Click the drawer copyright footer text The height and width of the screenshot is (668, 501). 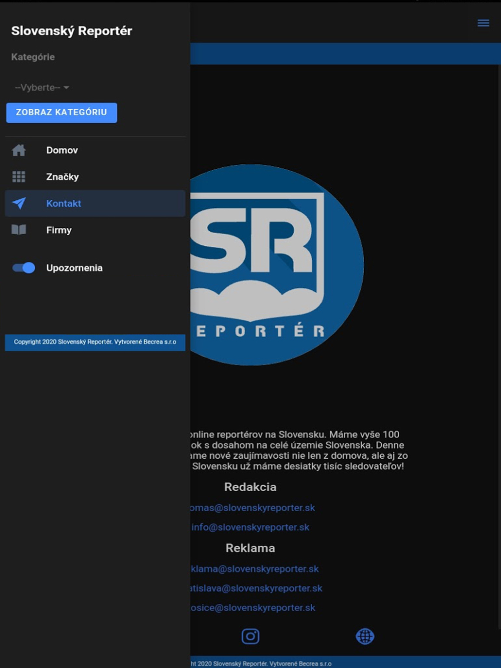95,342
